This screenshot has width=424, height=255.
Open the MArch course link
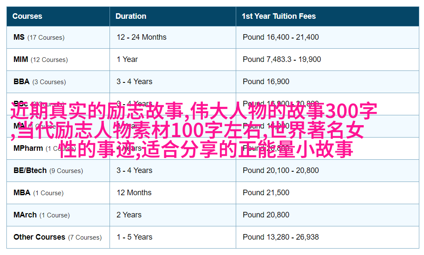point(25,215)
